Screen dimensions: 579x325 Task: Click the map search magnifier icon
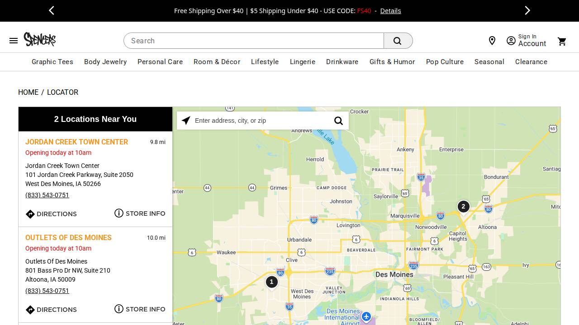(x=338, y=121)
